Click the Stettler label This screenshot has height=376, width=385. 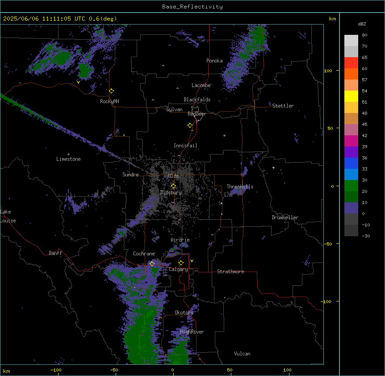[283, 106]
